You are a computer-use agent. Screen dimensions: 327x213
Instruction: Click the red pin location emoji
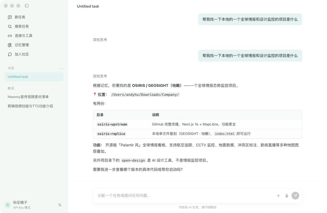click(95, 94)
